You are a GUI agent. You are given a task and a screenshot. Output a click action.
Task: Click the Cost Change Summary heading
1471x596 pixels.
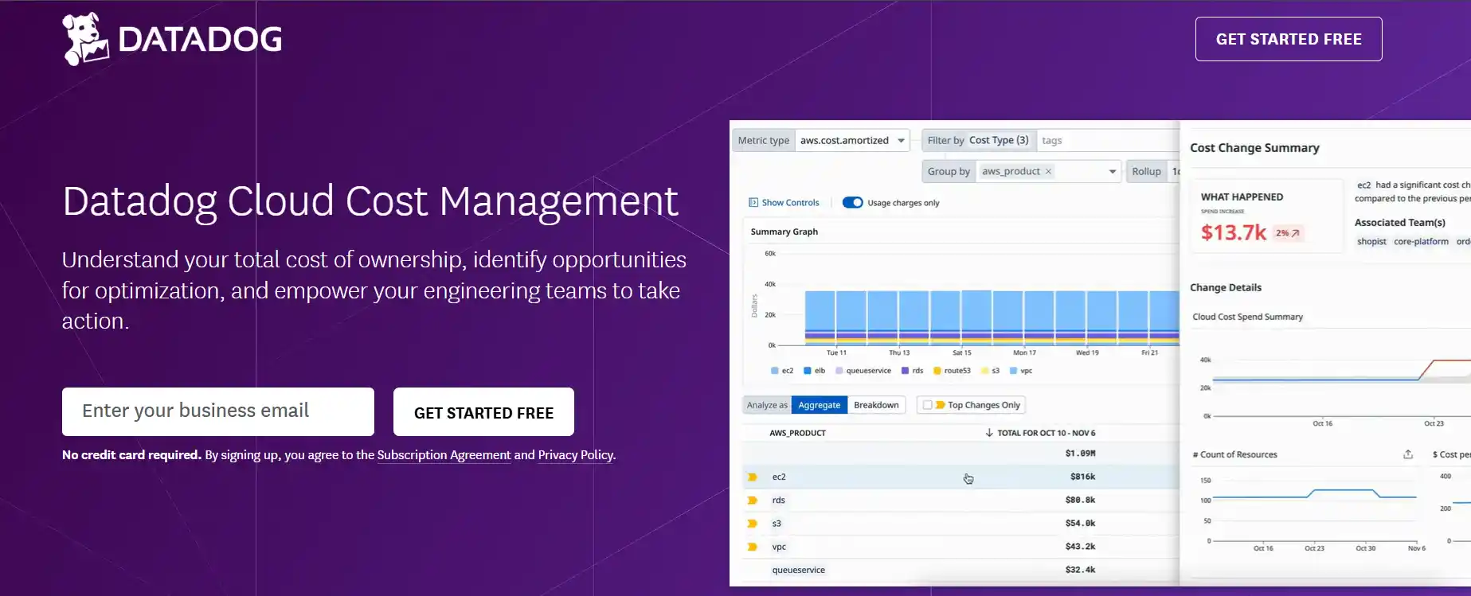[x=1254, y=148]
